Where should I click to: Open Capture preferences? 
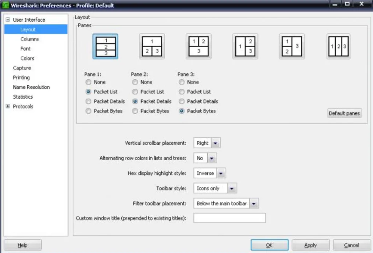pos(22,68)
